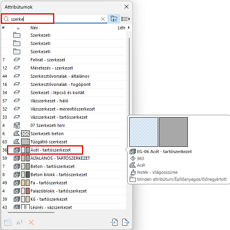
Task: Click 'EG-06 Acél - tartószerkezet' tooltip title
Action: point(164,152)
